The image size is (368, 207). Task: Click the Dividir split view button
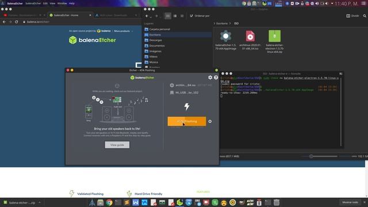[x=352, y=16]
